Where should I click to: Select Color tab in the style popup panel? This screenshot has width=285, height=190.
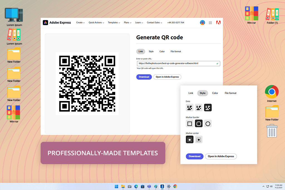point(215,93)
